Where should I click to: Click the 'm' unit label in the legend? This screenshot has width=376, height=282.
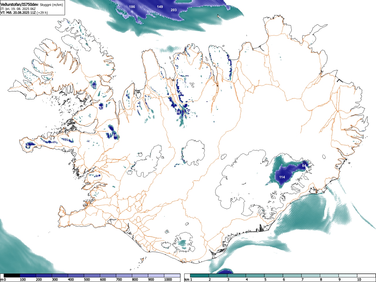(2, 280)
